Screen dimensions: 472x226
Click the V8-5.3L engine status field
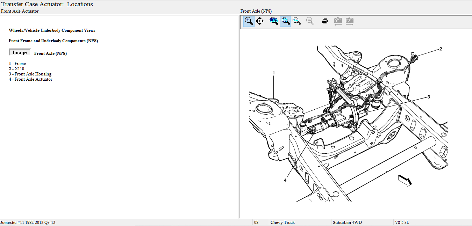tap(405, 223)
